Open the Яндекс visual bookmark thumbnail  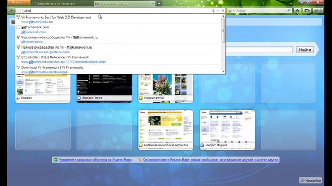click(43, 88)
